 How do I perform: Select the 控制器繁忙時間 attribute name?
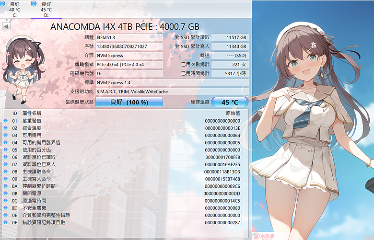click(39, 186)
